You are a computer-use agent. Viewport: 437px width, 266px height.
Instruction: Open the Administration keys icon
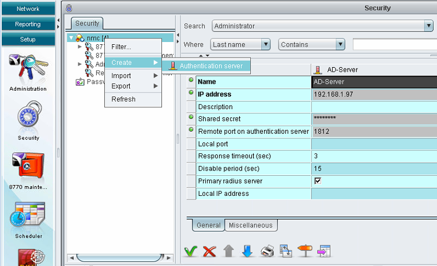click(x=28, y=67)
